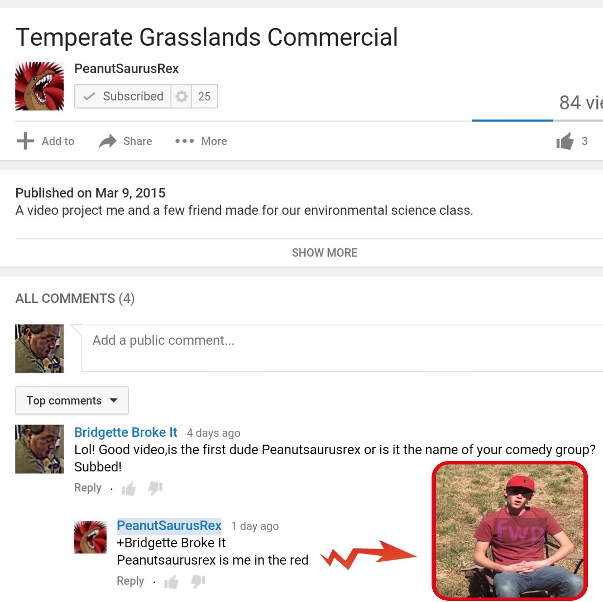This screenshot has width=603, height=602.
Task: Reply to PeanutSaurusRex's comment
Action: (130, 581)
